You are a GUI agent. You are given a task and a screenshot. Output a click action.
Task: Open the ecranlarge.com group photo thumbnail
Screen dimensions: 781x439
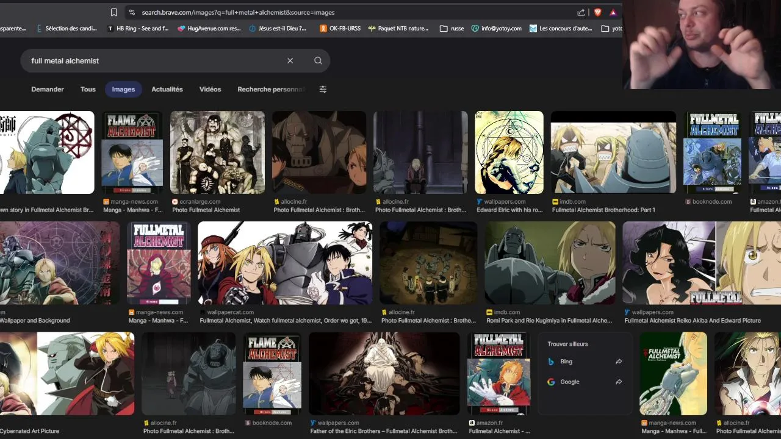coord(217,152)
